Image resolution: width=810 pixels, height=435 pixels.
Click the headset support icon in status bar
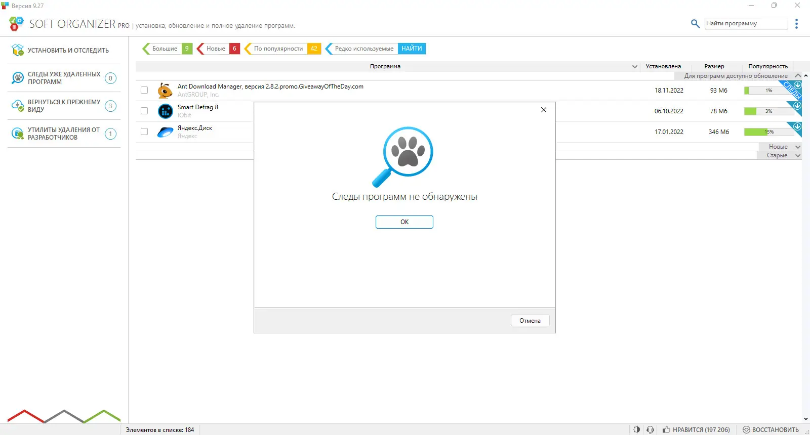coord(651,429)
